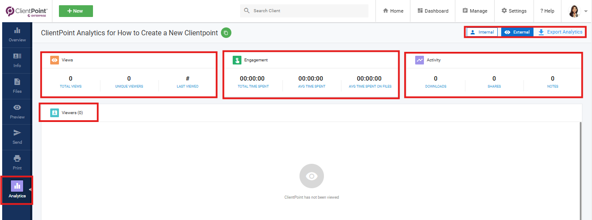
Task: Click Avg Time Spent On Files label
Action: (x=370, y=86)
